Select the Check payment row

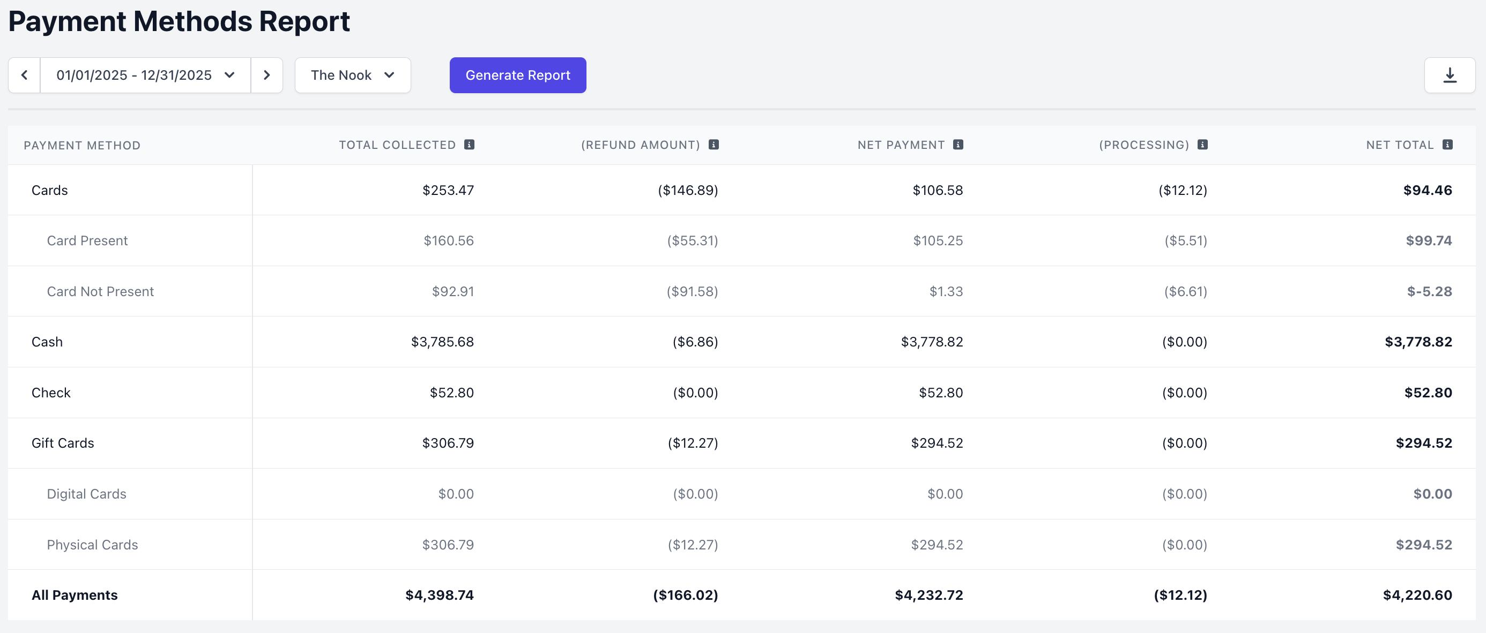pyautogui.click(x=51, y=393)
